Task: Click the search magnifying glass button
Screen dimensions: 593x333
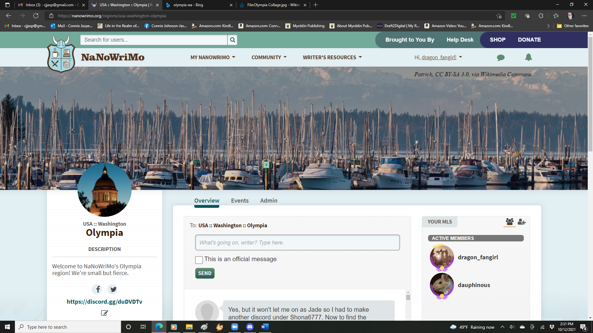Action: 233,40
